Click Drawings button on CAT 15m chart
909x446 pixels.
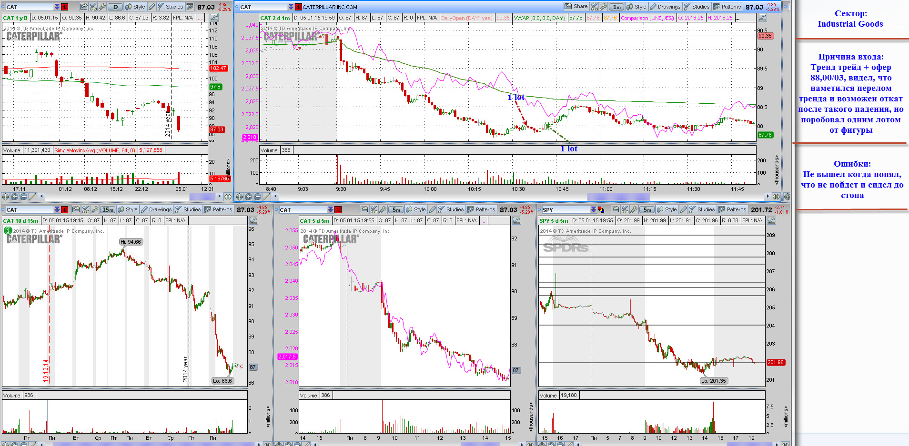(156, 209)
